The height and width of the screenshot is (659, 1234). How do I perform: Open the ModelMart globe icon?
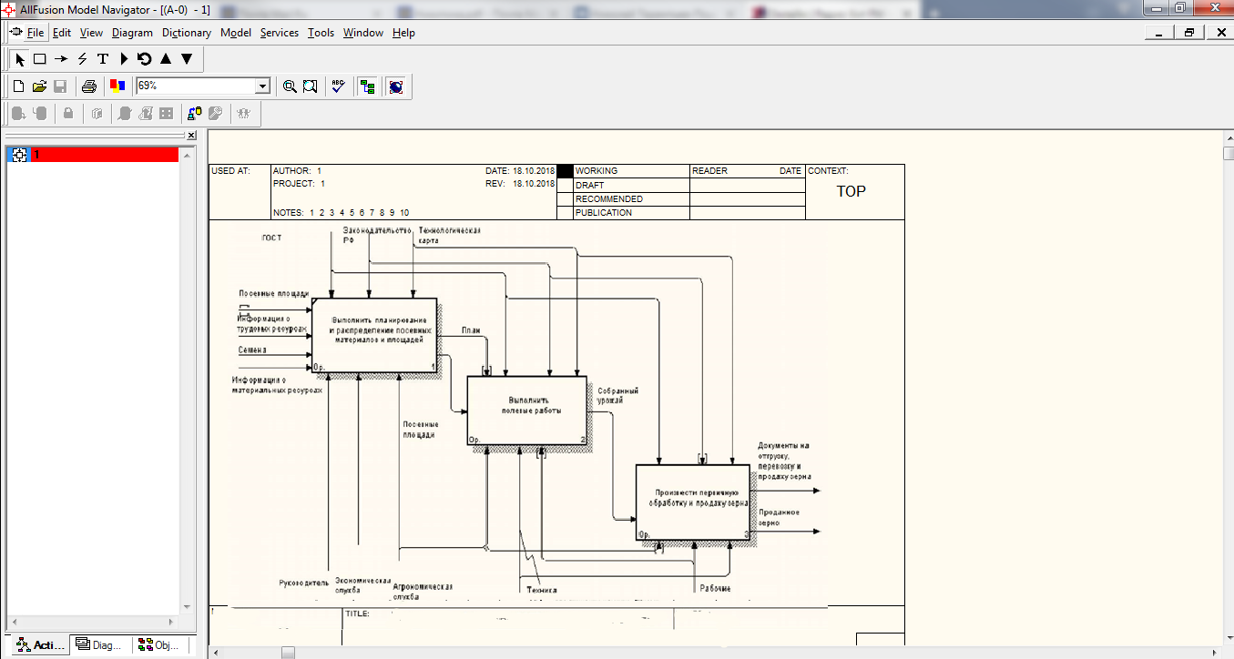395,86
